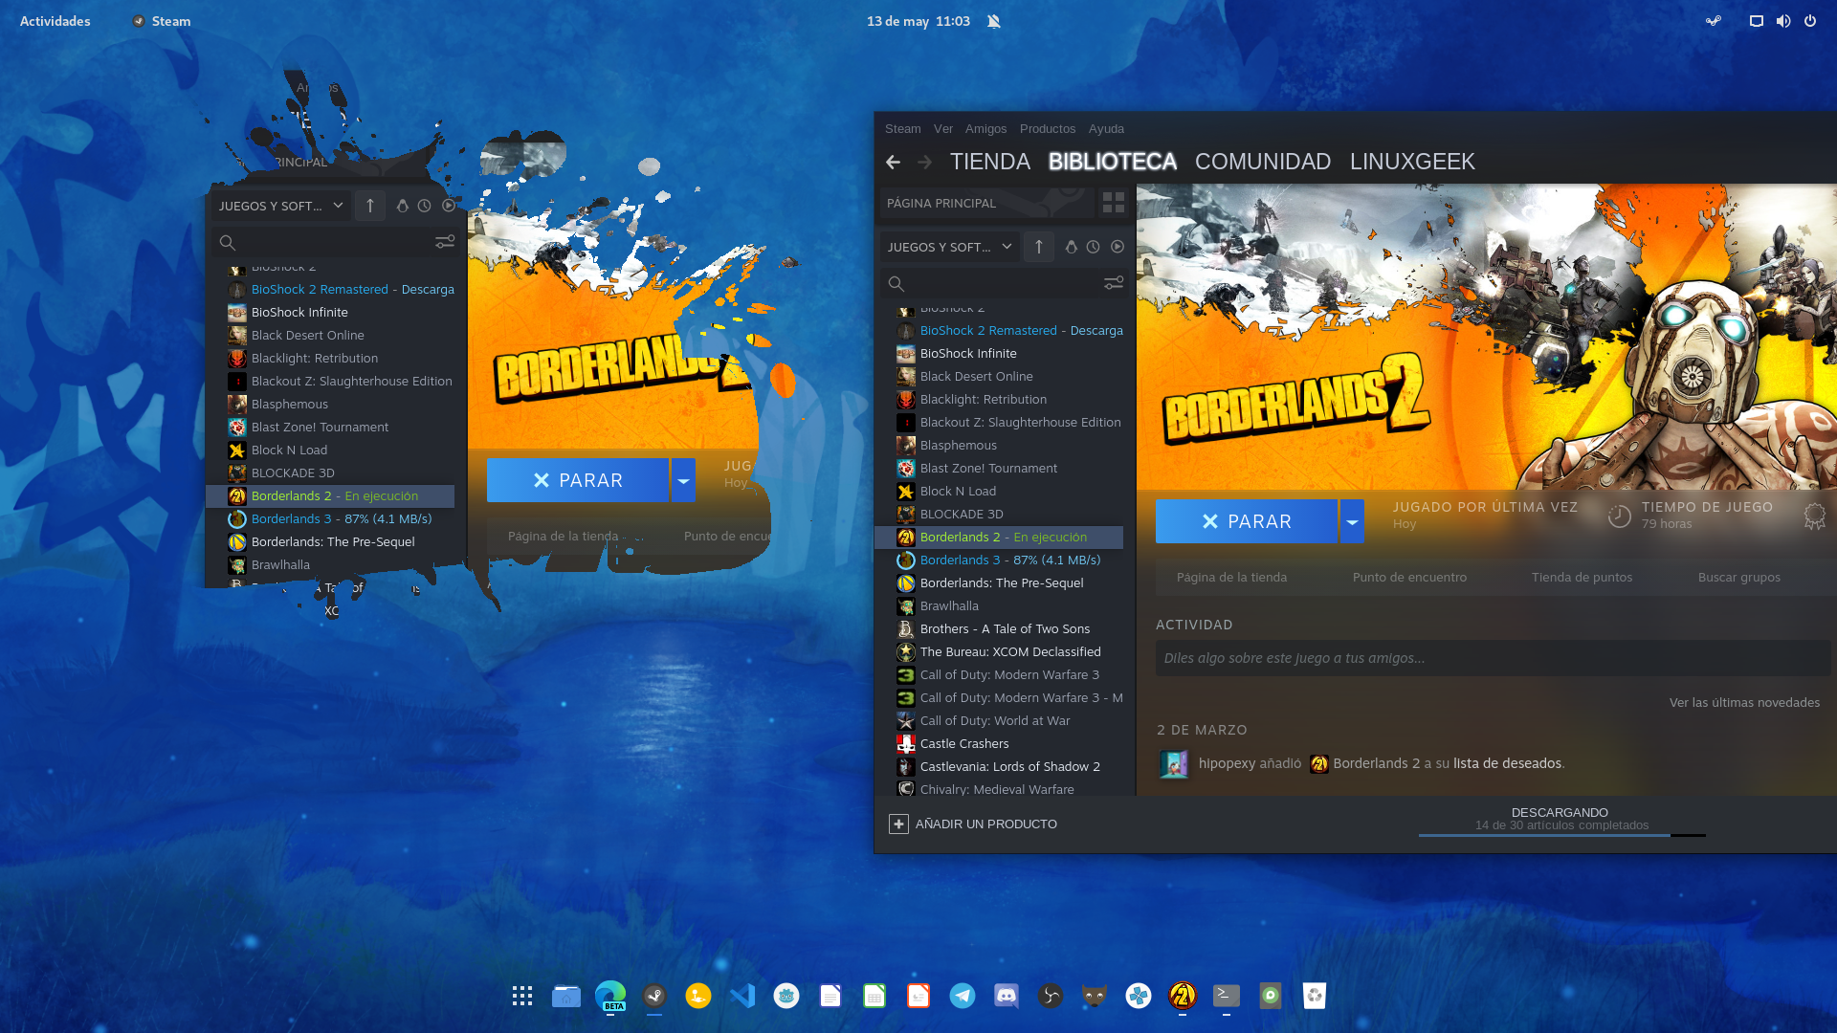The height and width of the screenshot is (1033, 1837).
Task: Select Borderlands 3 downloading entry in right list
Action: tap(999, 560)
